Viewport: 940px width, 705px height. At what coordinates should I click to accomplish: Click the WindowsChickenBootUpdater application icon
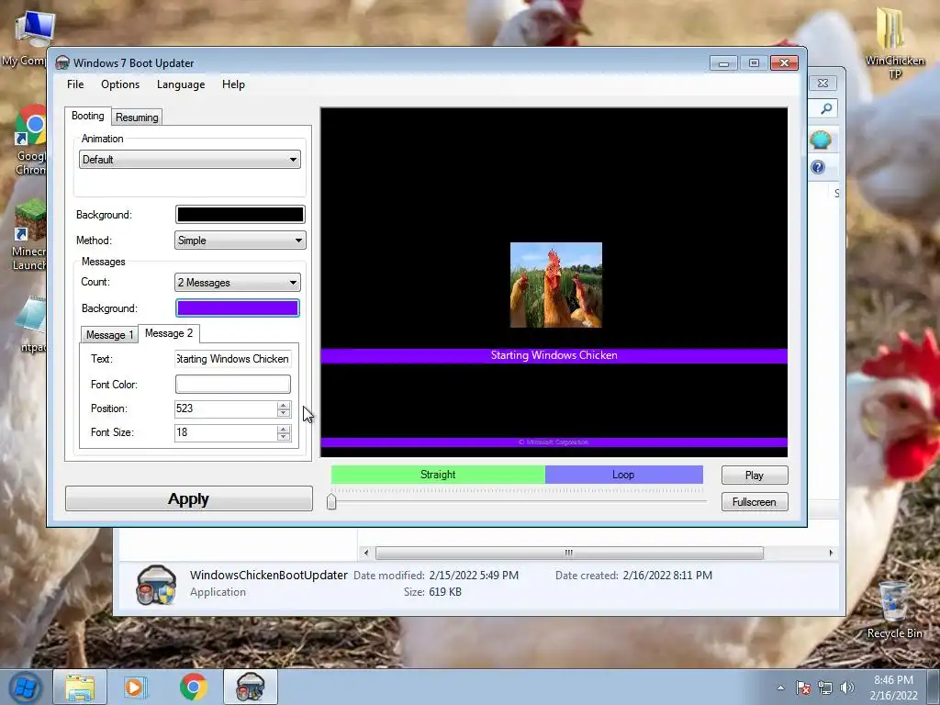coord(156,585)
